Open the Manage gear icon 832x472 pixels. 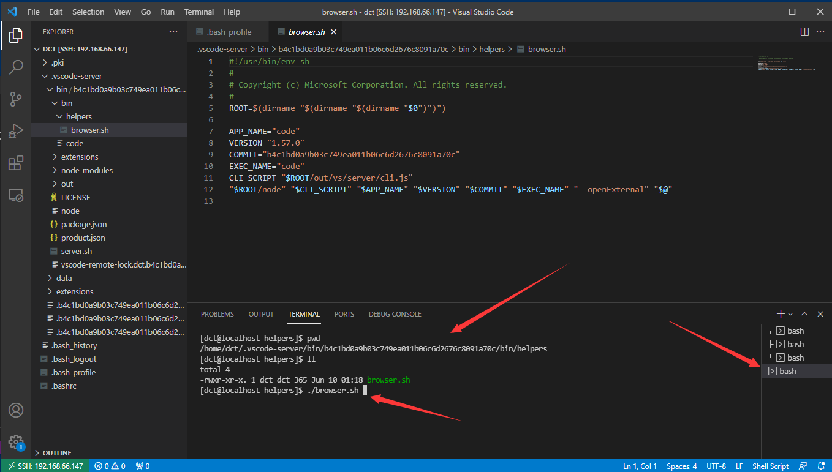tap(15, 441)
